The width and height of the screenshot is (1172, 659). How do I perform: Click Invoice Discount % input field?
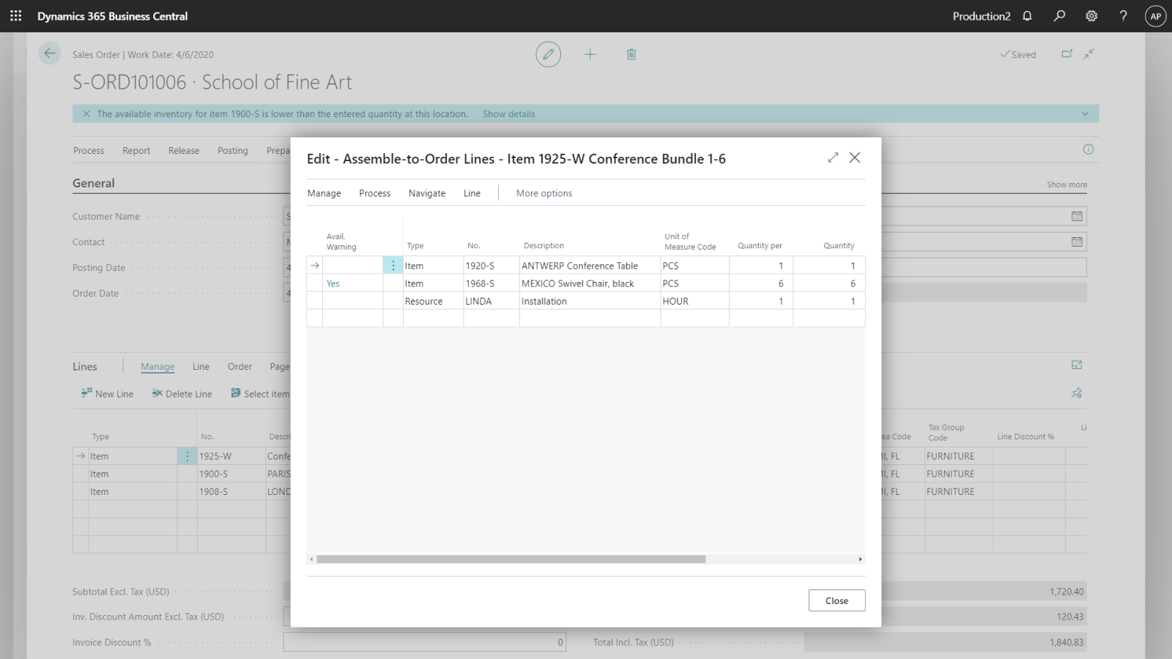425,642
